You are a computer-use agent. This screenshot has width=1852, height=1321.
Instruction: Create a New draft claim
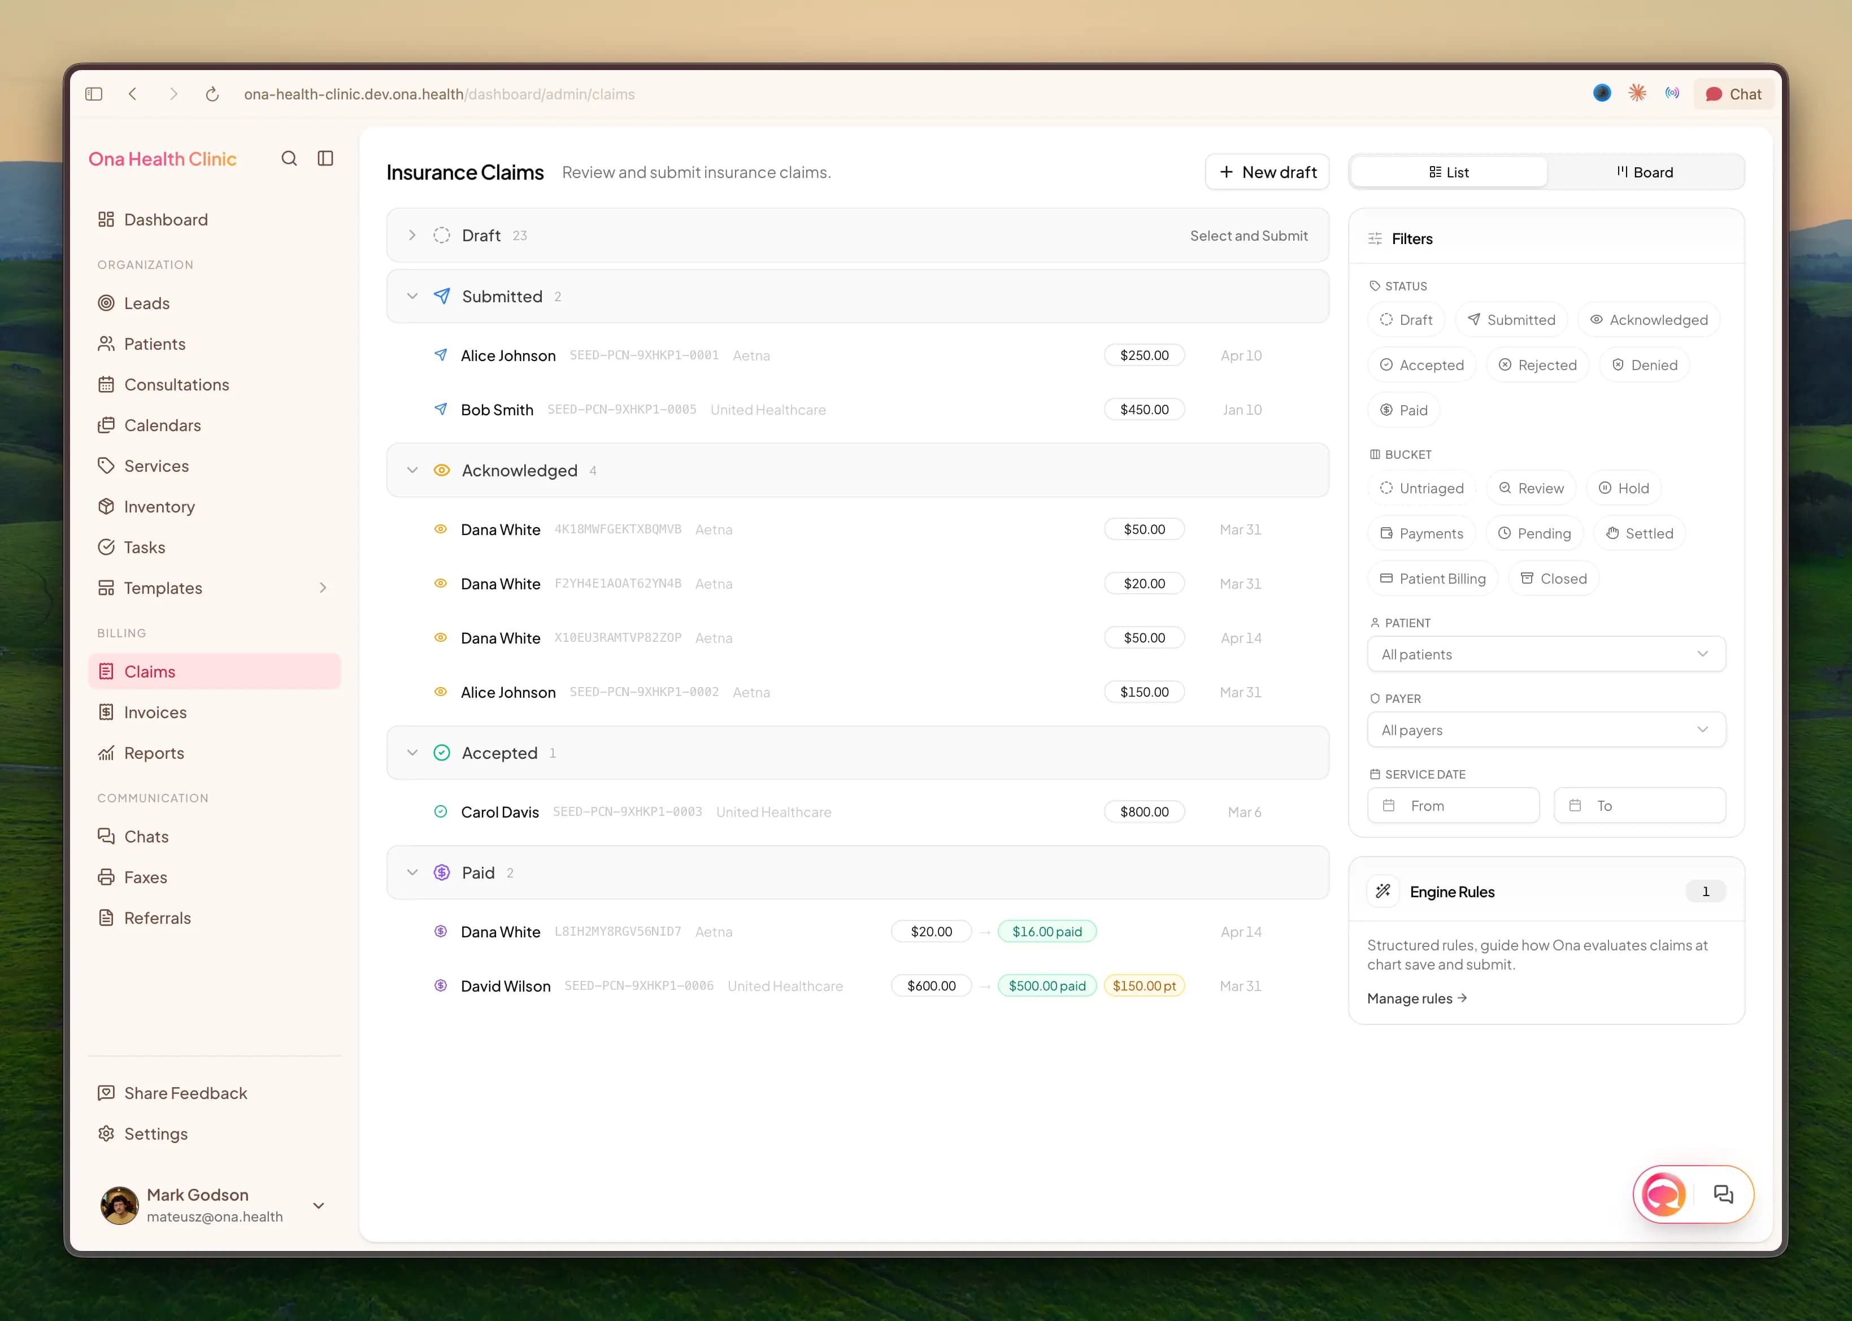1267,172
